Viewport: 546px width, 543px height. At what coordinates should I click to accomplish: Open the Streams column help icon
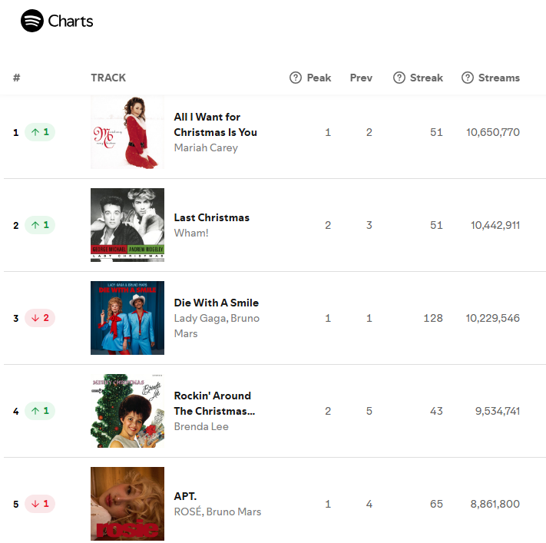click(x=468, y=78)
